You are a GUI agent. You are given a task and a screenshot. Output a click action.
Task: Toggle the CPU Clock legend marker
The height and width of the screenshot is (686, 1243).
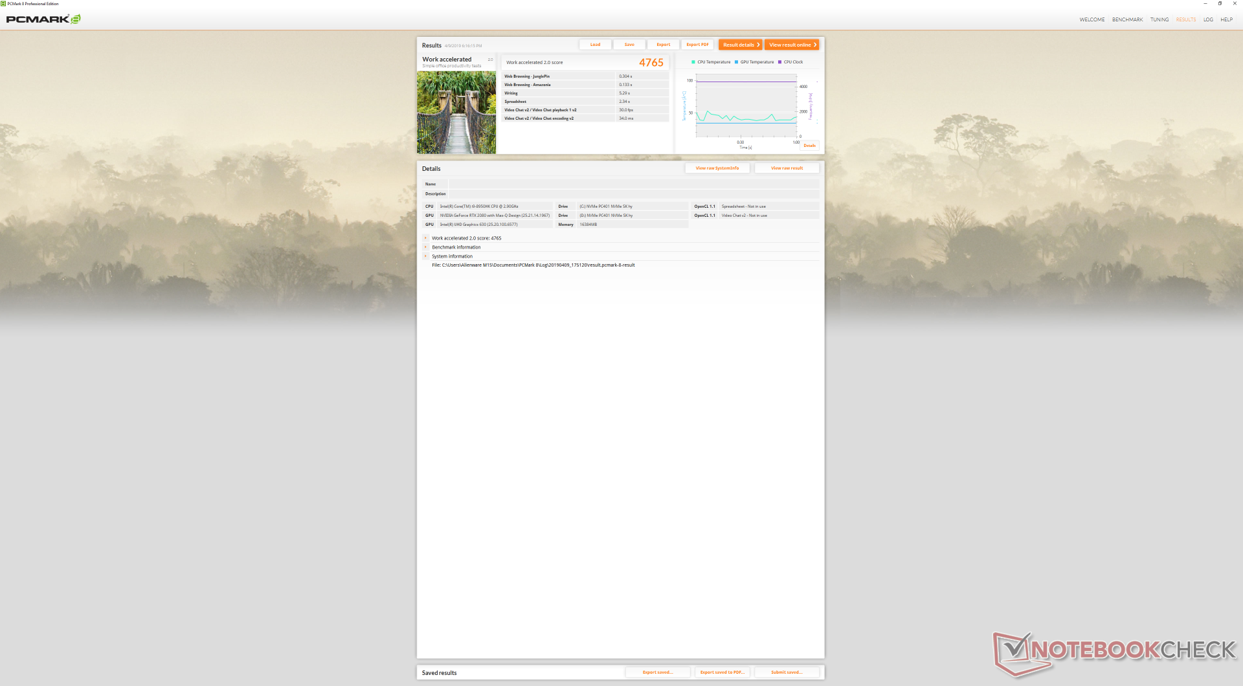tap(779, 62)
